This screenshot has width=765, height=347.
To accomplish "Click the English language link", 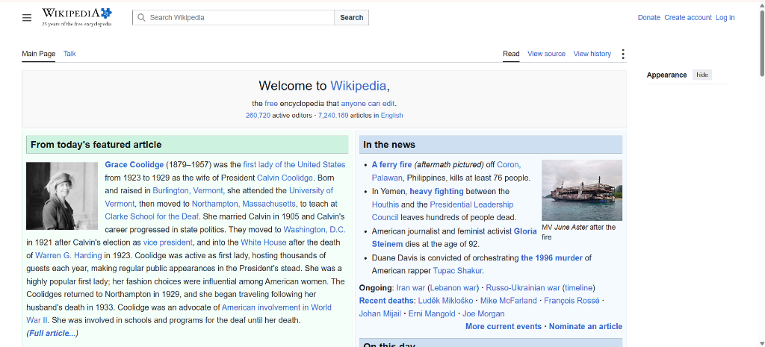I will coord(391,116).
